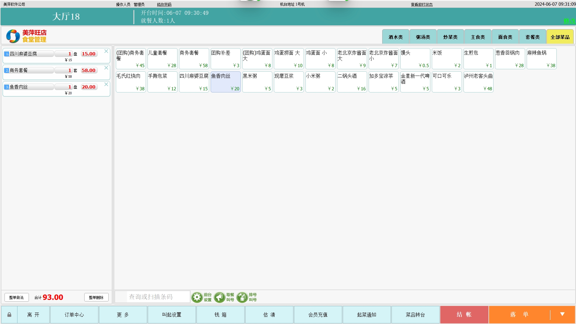Expand the 落单 dropdown arrow
This screenshot has width=576, height=324.
pyautogui.click(x=562, y=314)
